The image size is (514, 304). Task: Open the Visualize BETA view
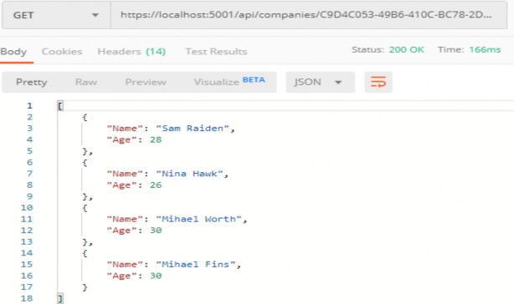pyautogui.click(x=229, y=82)
